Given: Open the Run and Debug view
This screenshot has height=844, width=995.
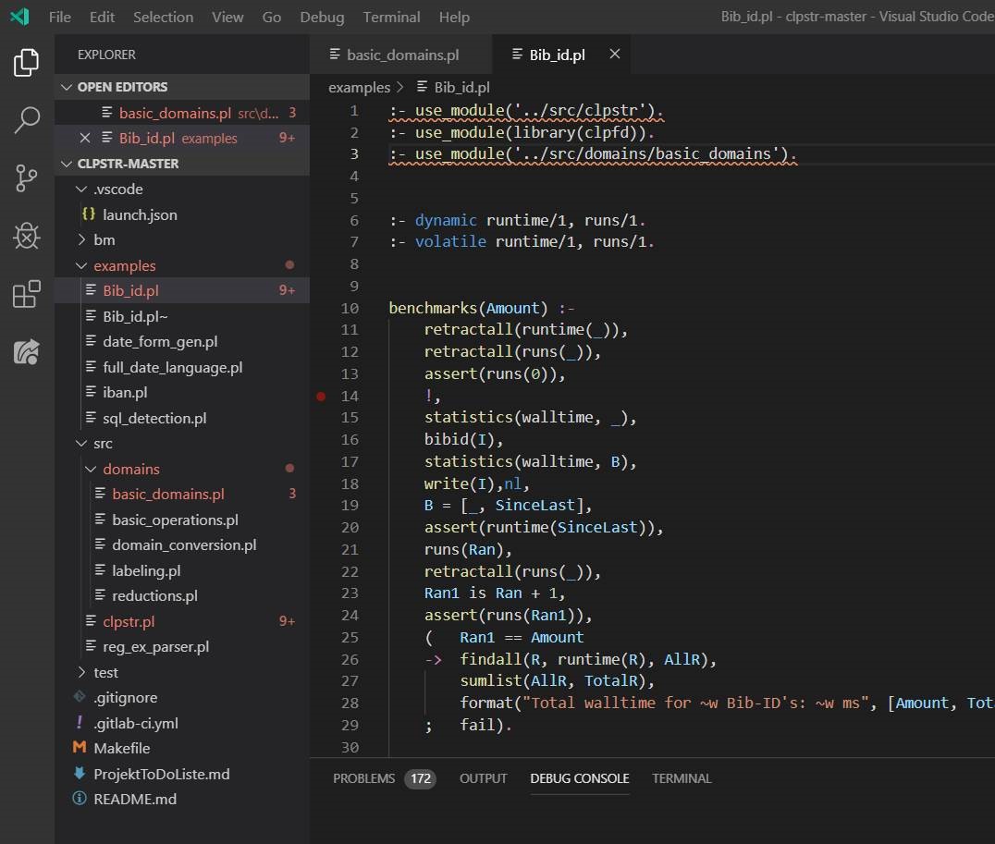Looking at the screenshot, I should pyautogui.click(x=25, y=236).
